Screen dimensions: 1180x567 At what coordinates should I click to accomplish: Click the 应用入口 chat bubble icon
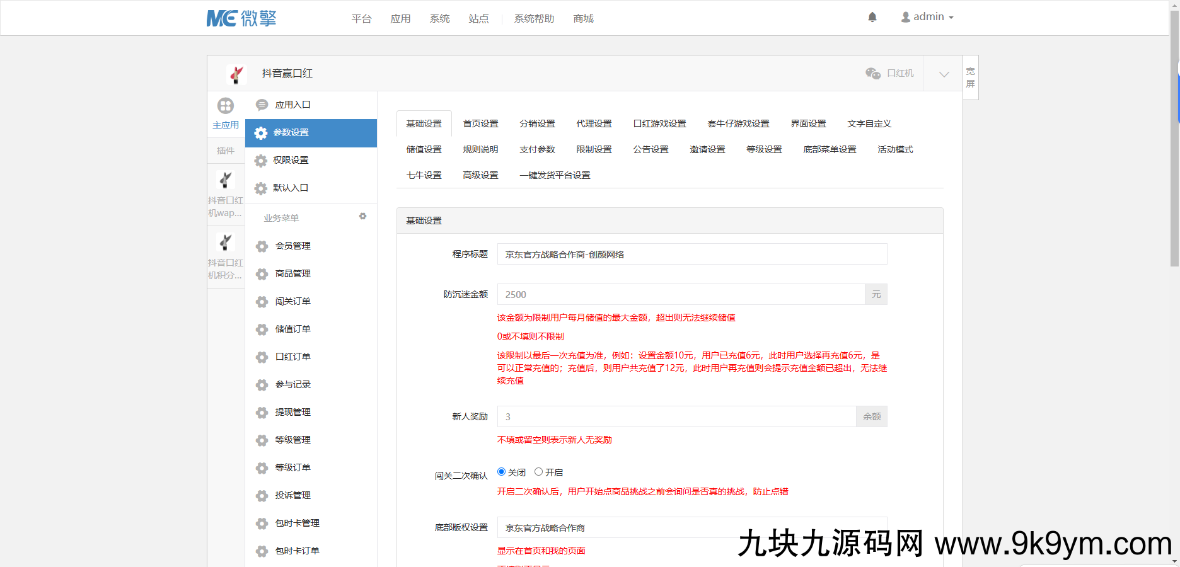pyautogui.click(x=261, y=105)
